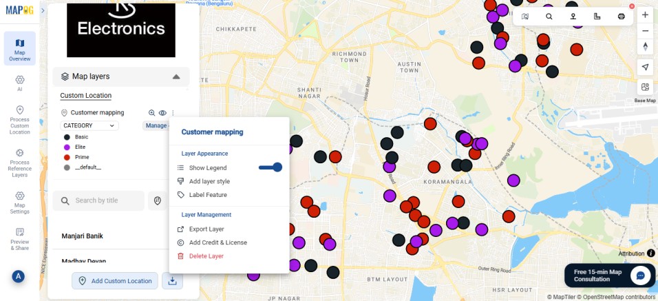
Task: Open the Map Overview section
Action: [20, 49]
